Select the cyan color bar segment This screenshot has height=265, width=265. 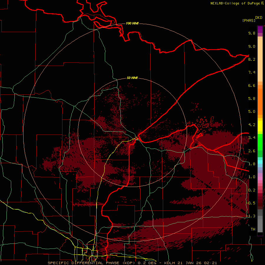260,162
